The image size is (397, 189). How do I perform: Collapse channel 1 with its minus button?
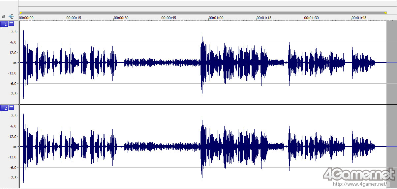click(x=11, y=24)
